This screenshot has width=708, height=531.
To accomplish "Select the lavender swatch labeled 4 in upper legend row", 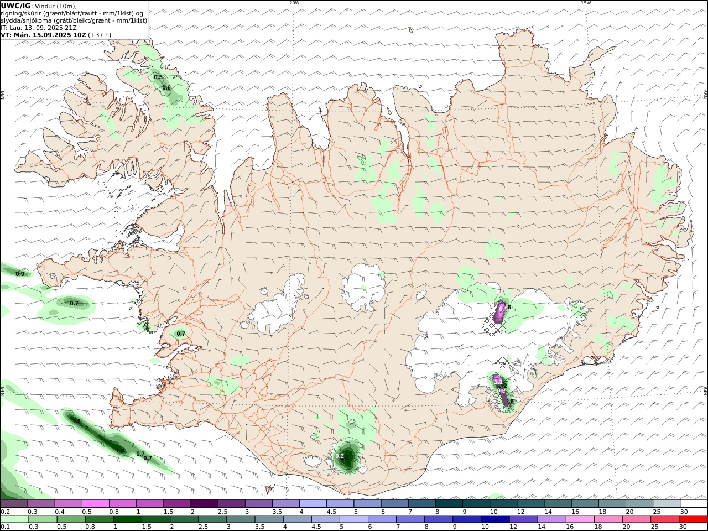I will [312, 503].
